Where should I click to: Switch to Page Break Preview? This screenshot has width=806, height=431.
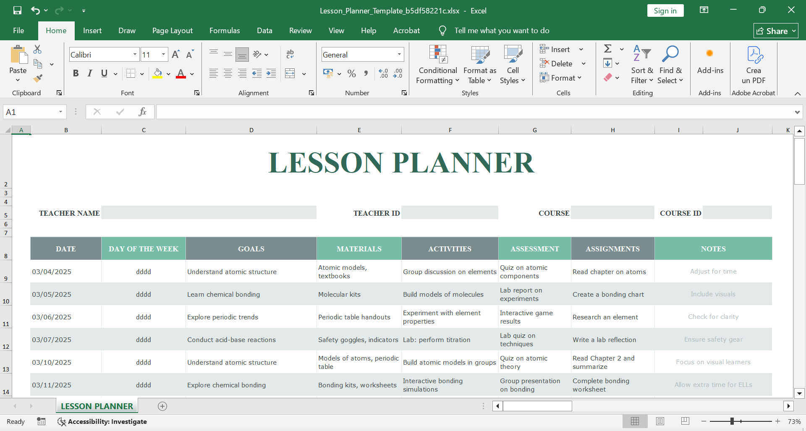pos(685,421)
